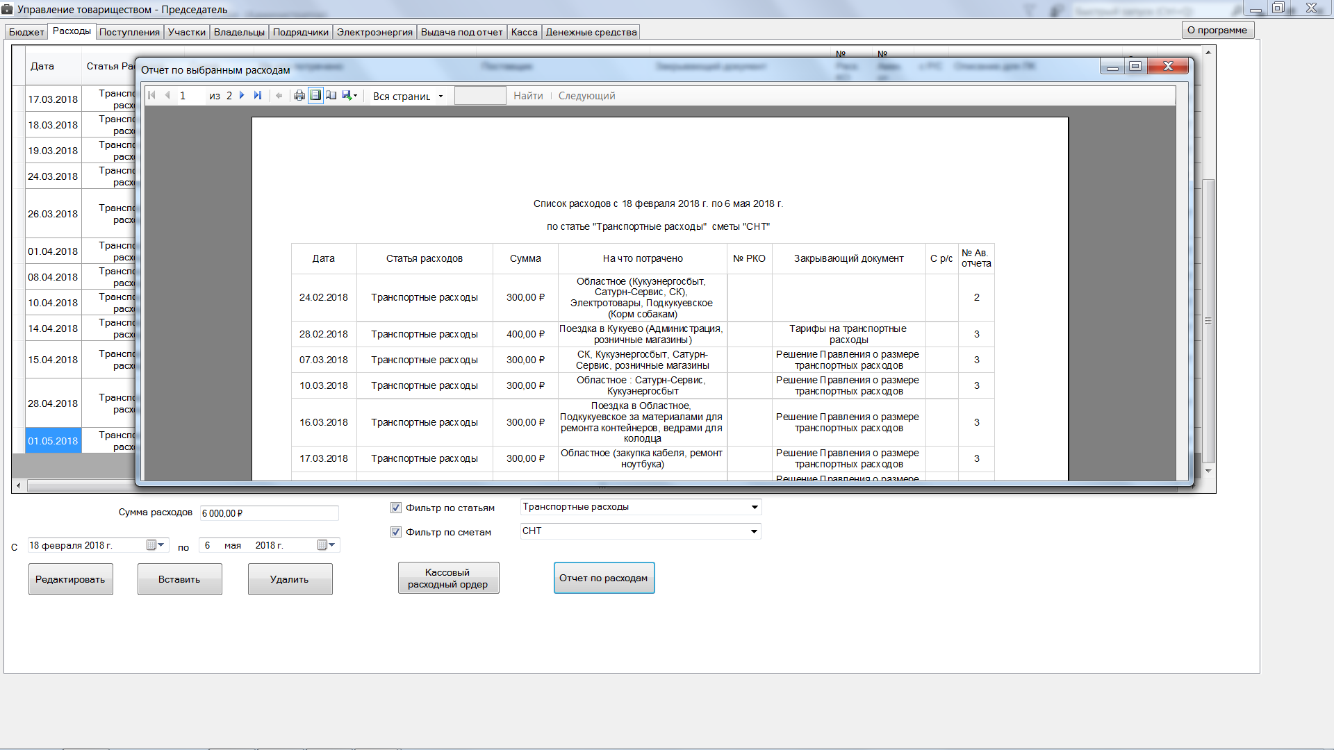Go to previous report page
1334x750 pixels.
pos(167,96)
